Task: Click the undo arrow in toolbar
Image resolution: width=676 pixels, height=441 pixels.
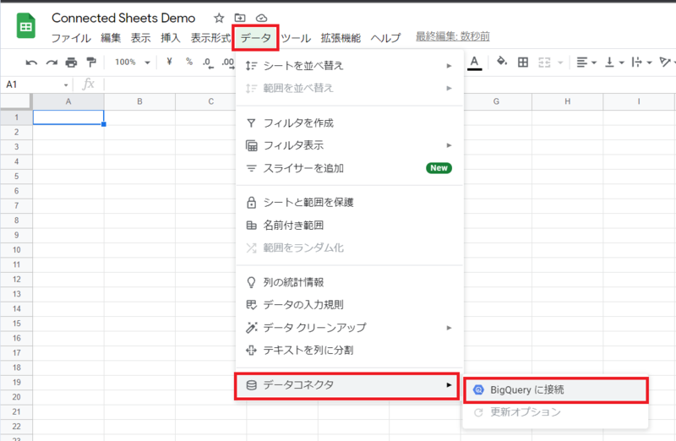Action: pos(31,63)
